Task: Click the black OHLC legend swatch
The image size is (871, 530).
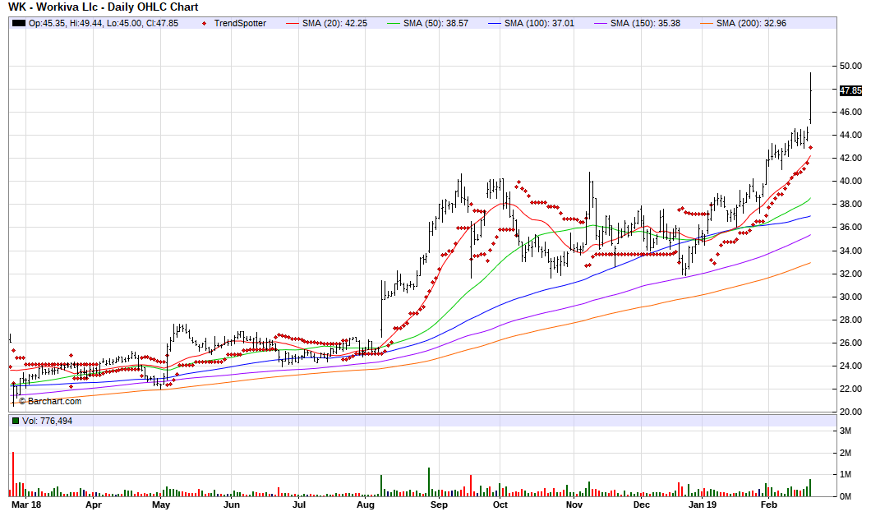Action: point(19,23)
